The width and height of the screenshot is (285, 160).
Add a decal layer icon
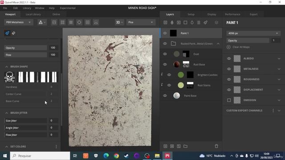point(179,23)
